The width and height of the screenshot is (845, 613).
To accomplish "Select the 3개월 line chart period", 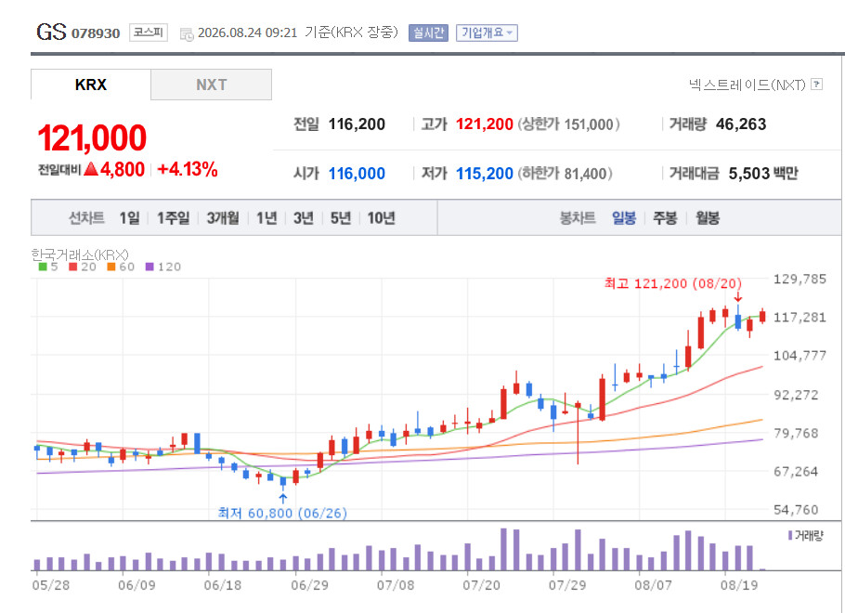I will 223,218.
